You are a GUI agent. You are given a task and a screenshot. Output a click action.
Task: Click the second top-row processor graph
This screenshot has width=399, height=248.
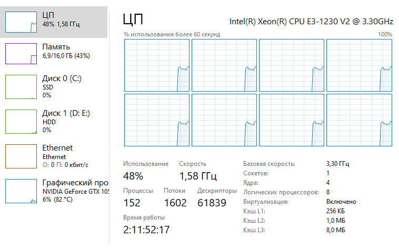coord(224,65)
